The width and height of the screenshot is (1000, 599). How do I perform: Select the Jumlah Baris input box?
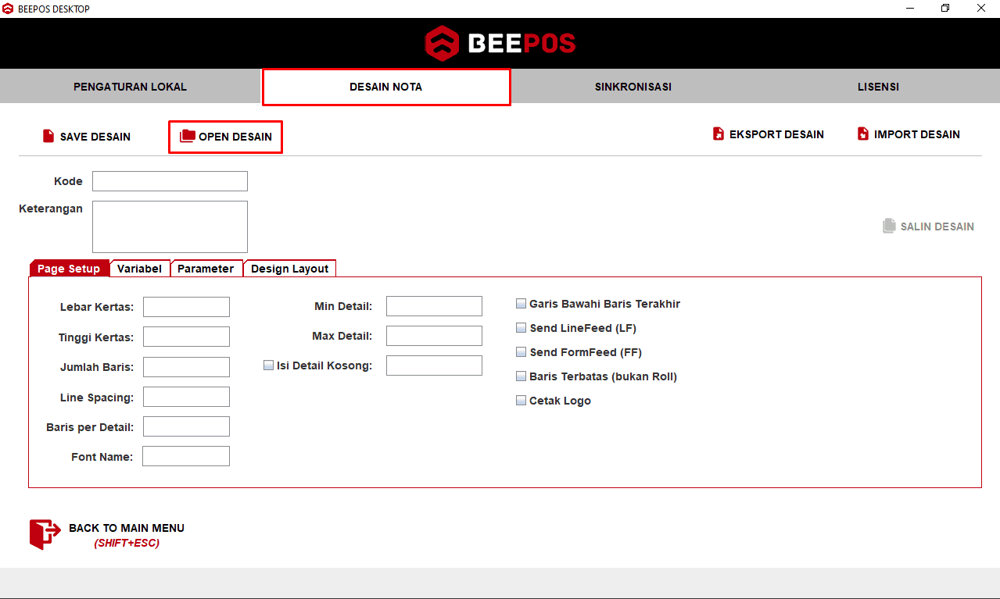click(186, 367)
